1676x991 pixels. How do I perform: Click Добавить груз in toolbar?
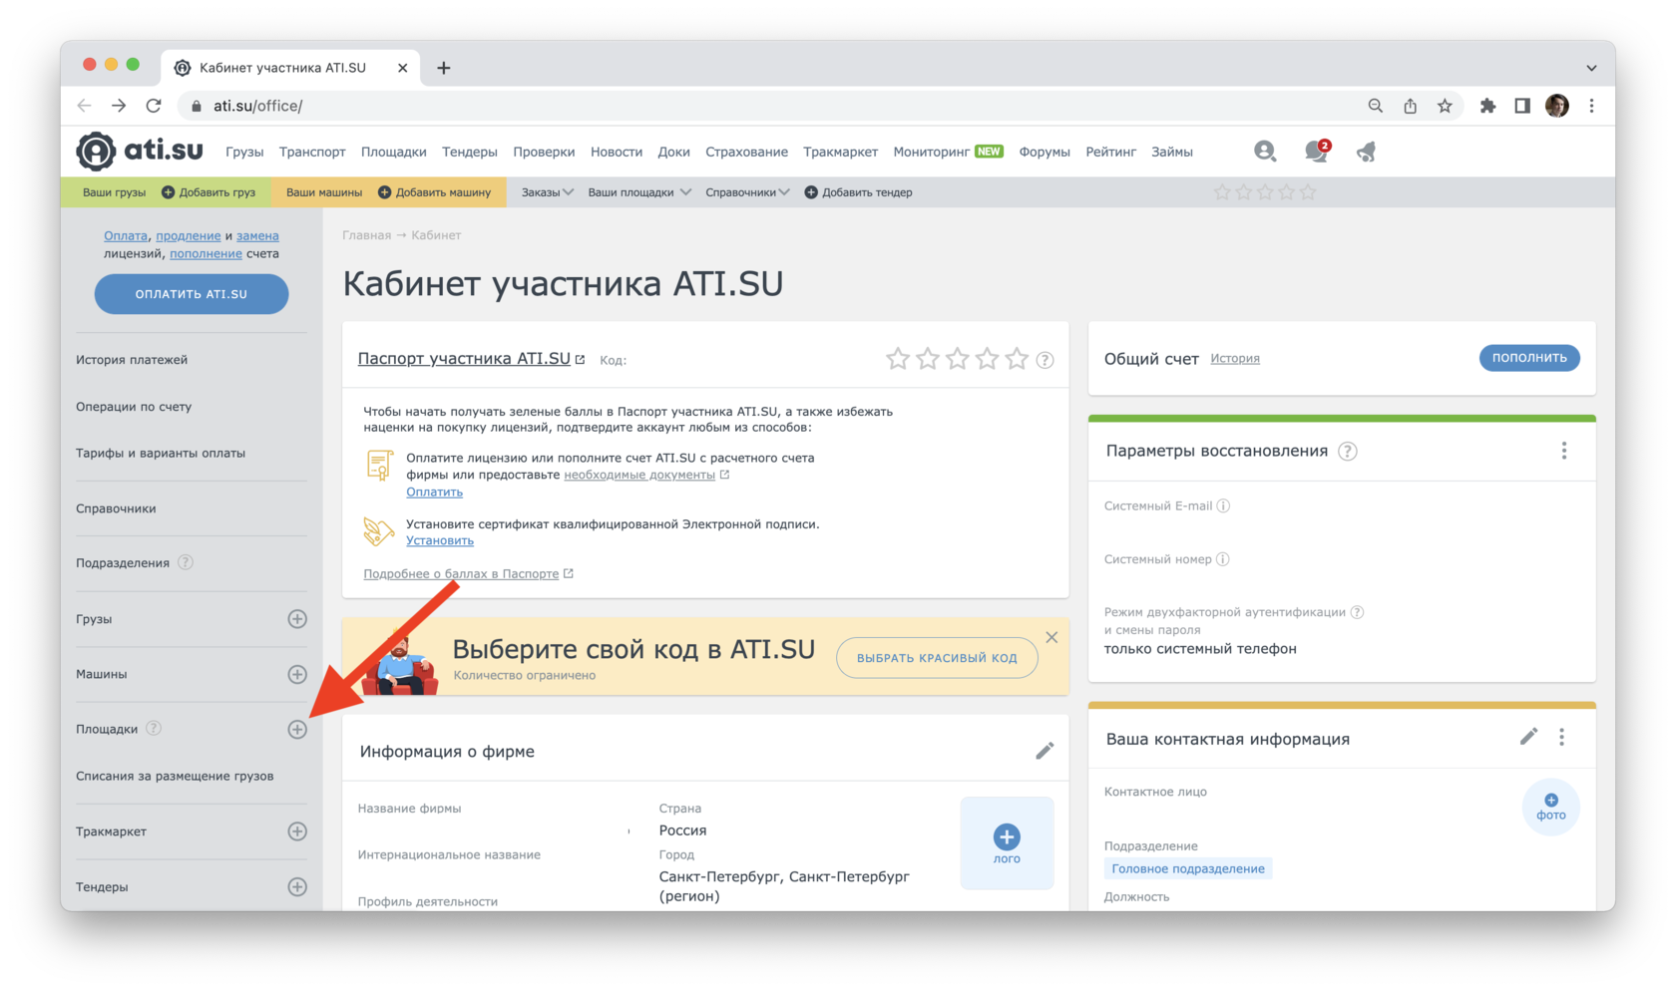click(x=209, y=192)
